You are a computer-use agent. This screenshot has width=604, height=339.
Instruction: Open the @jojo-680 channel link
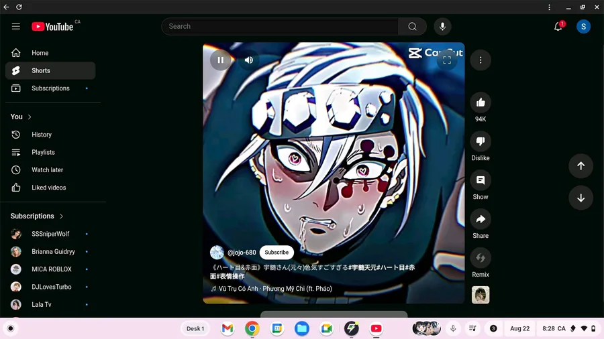pyautogui.click(x=242, y=253)
